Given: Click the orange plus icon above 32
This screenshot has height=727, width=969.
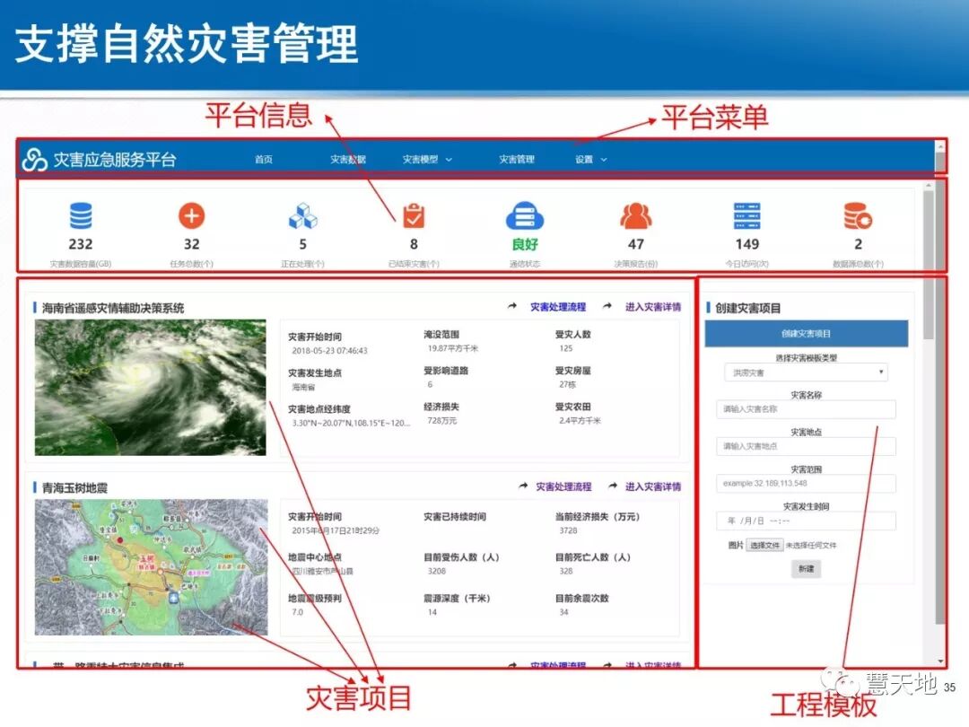Looking at the screenshot, I should point(192,215).
